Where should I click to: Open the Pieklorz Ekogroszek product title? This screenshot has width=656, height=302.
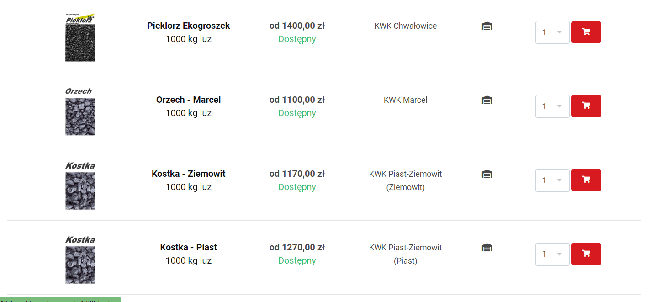[x=188, y=26]
